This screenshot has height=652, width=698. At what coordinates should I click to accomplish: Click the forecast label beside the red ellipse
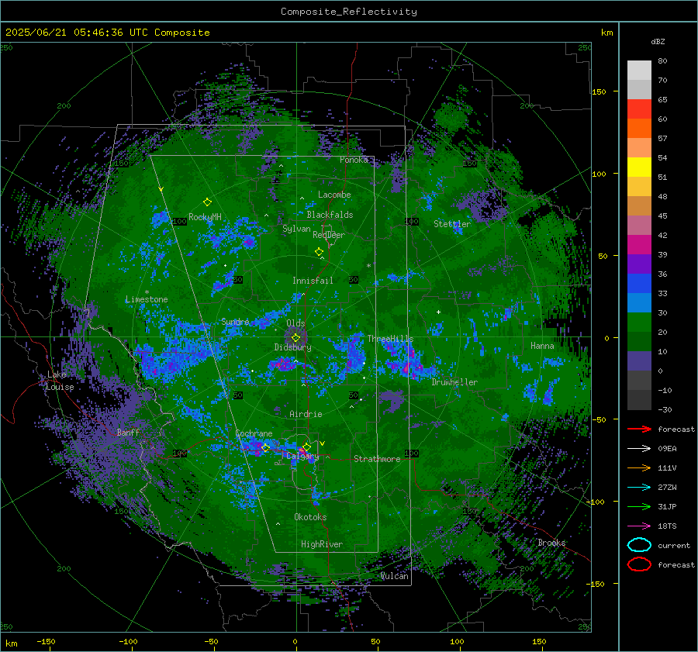pyautogui.click(x=676, y=564)
